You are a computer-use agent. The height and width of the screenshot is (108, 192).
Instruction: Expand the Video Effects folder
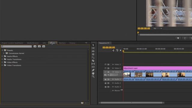(2, 62)
